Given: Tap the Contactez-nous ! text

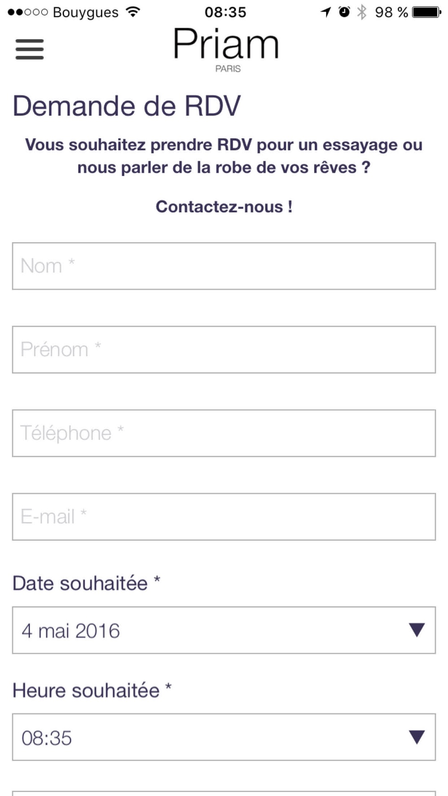Looking at the screenshot, I should [x=224, y=207].
